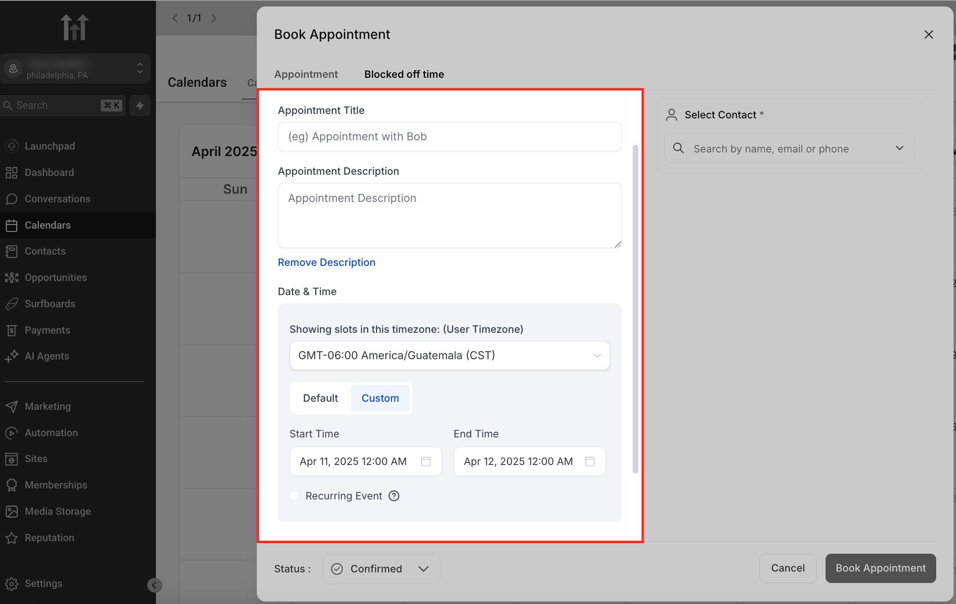
Task: Go to AI Agents in sidebar
Action: tap(47, 356)
